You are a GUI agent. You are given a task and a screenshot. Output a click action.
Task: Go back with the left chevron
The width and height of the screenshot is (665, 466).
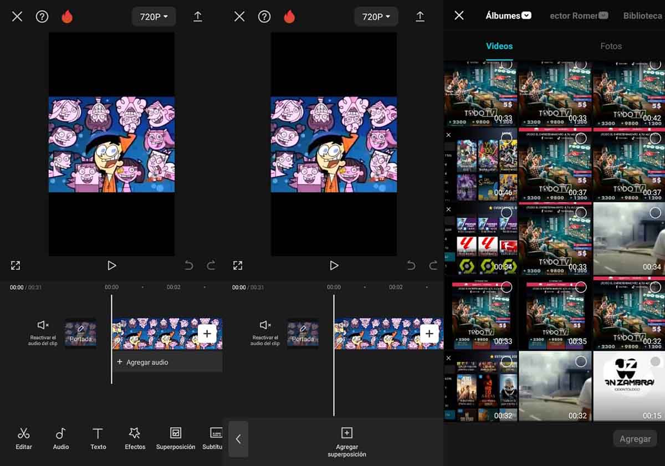point(238,439)
